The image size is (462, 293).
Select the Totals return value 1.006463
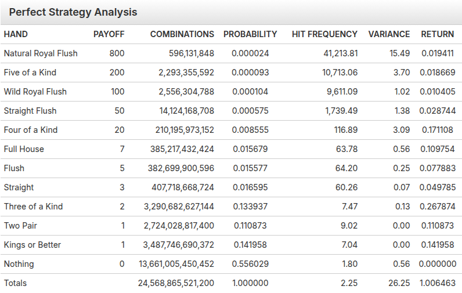[x=438, y=283]
